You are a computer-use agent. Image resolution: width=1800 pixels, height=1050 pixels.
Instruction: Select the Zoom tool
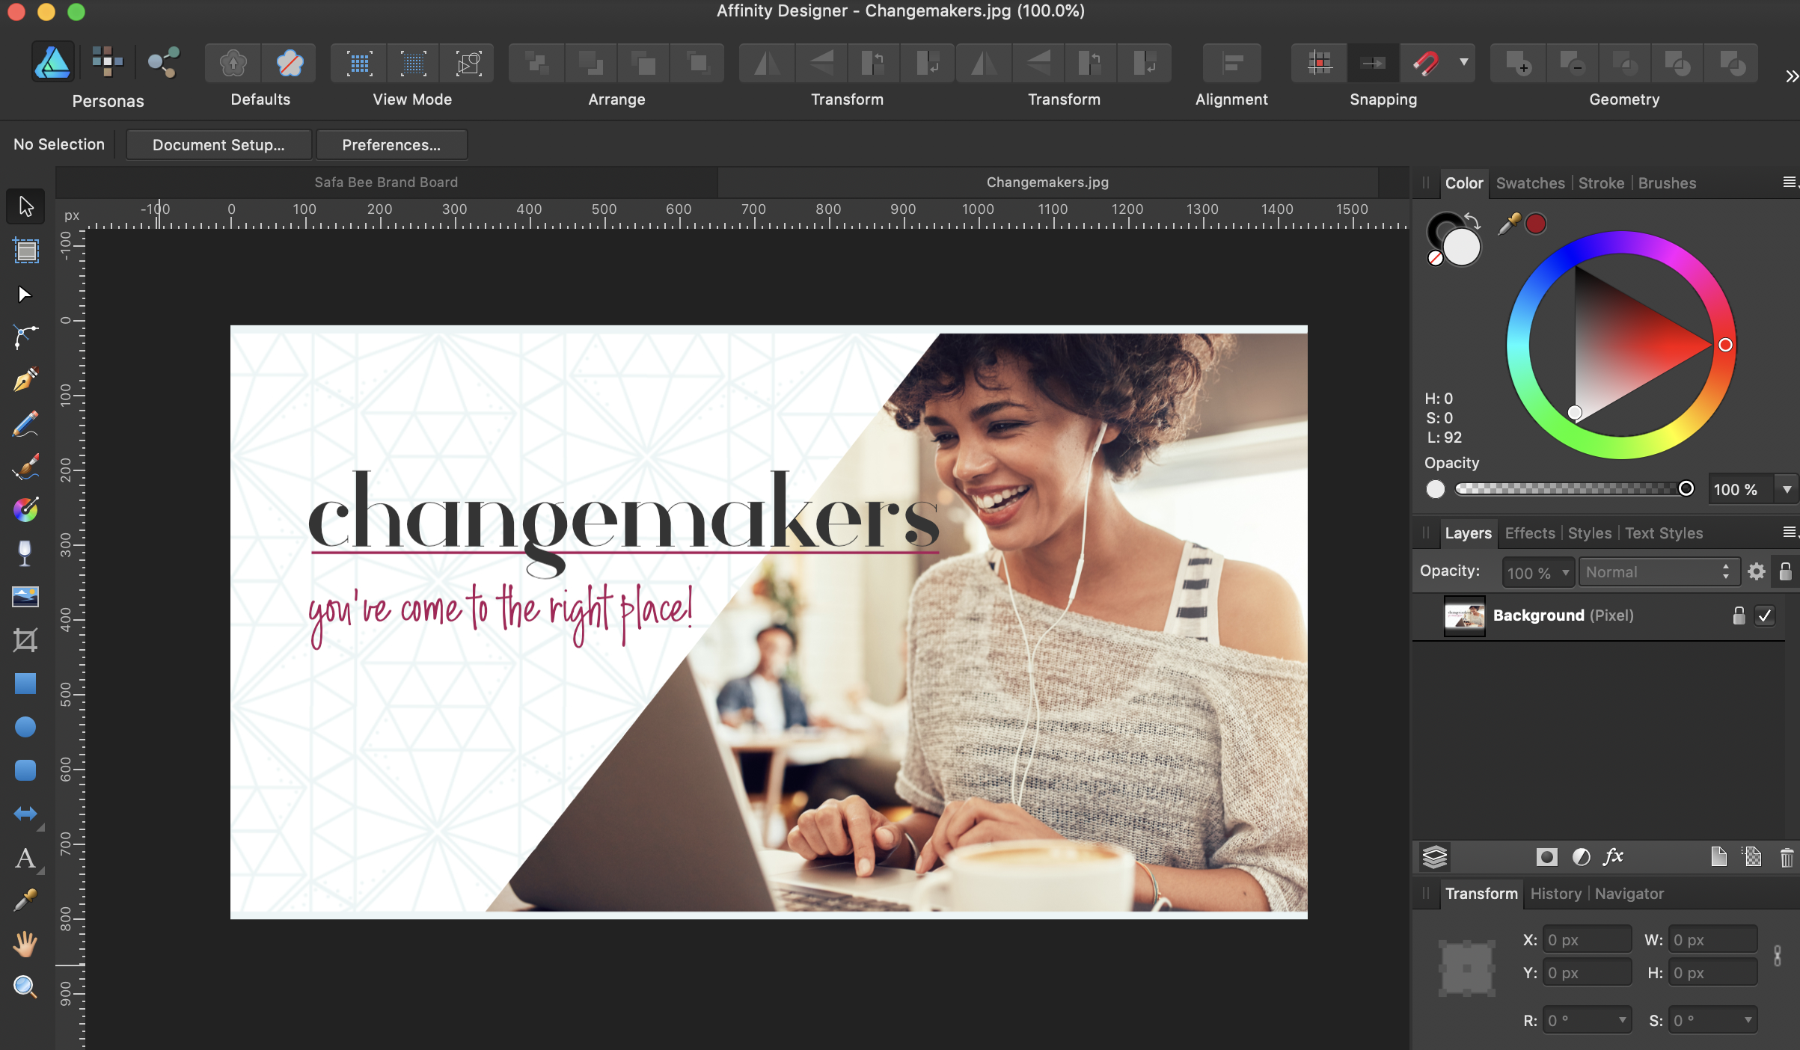point(25,987)
